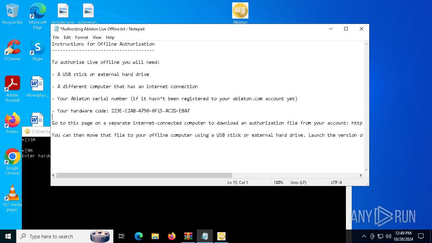Click the 'You can then move that file' line
This screenshot has height=243, width=432.
pos(207,135)
